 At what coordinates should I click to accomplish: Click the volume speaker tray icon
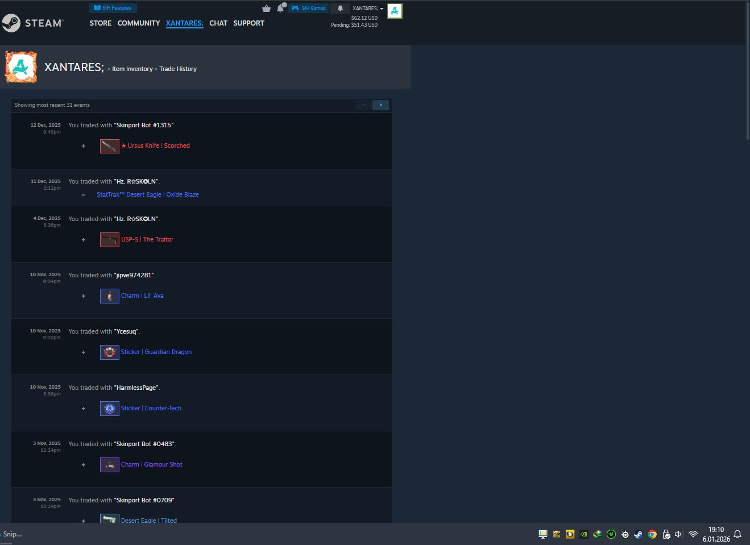(x=678, y=534)
